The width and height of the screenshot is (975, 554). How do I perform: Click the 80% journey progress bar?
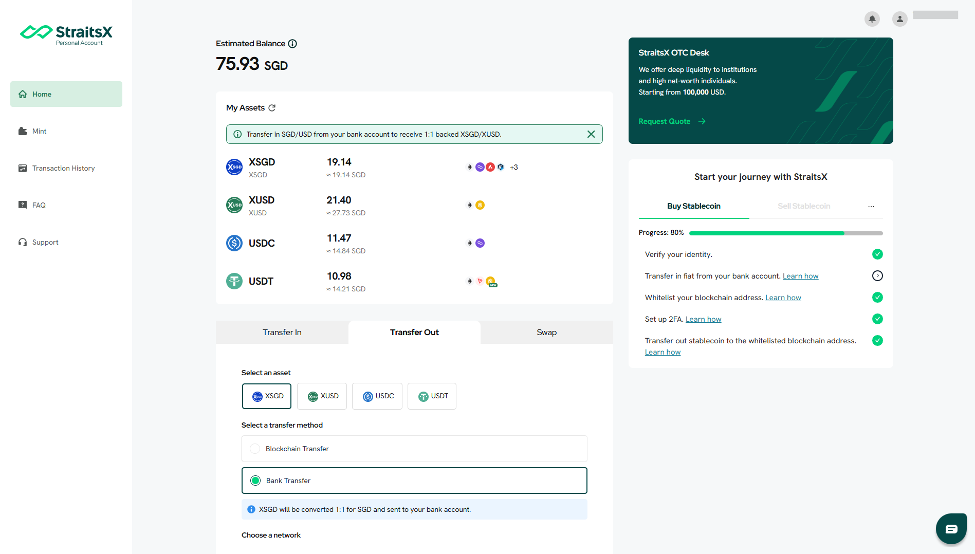coord(786,233)
